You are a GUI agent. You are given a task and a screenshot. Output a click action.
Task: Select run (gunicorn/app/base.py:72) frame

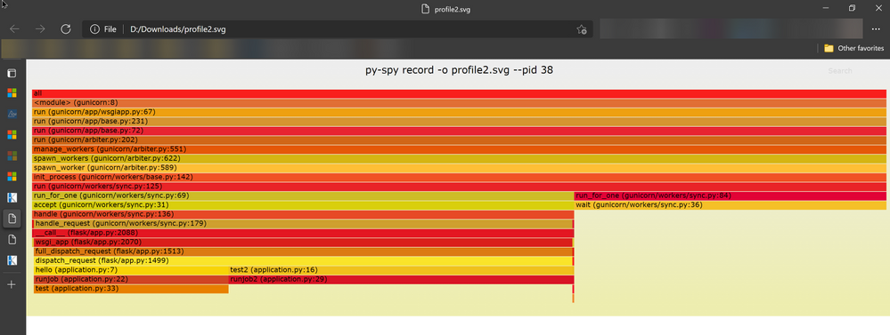click(459, 131)
